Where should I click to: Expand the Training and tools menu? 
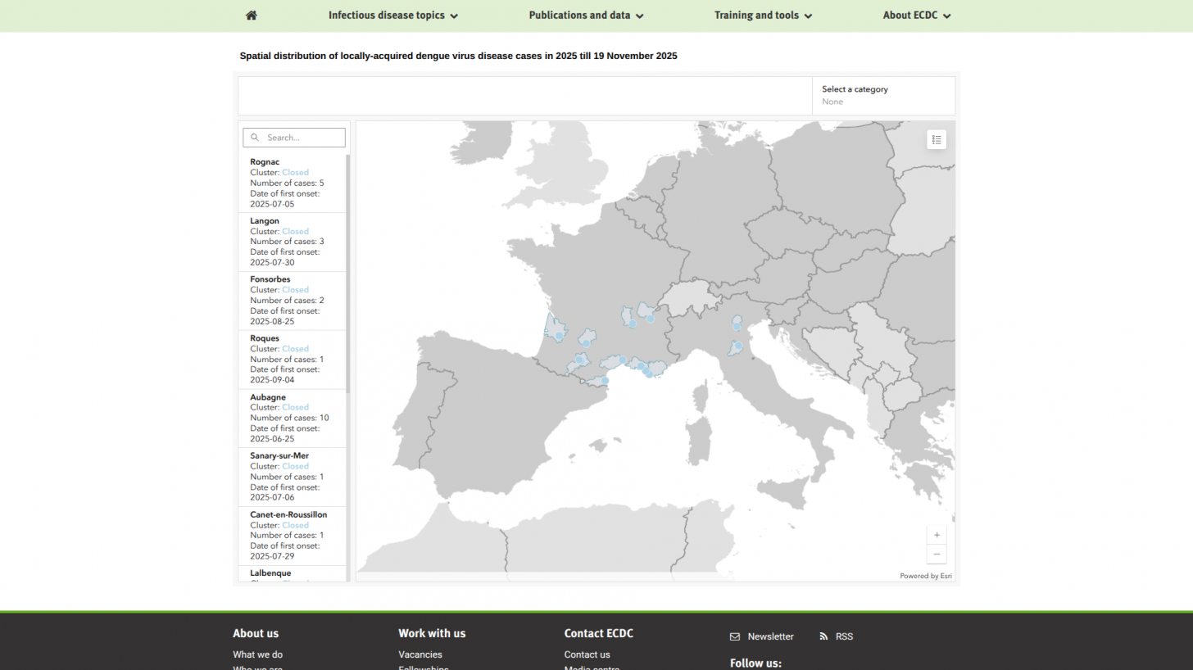pyautogui.click(x=763, y=16)
